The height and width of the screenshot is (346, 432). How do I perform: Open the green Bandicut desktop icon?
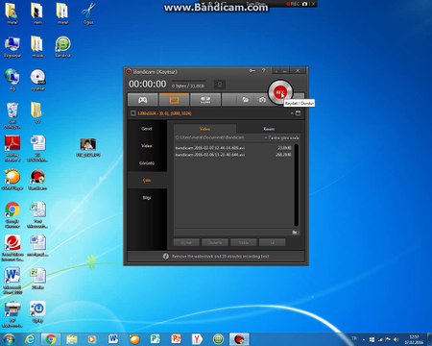point(62,47)
